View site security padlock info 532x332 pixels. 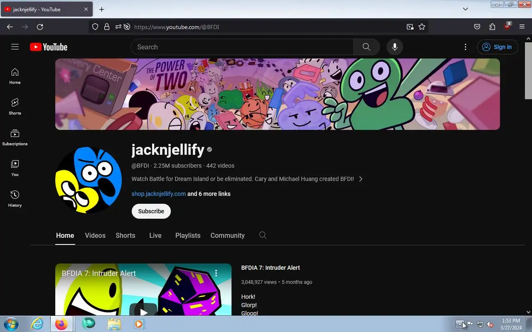[107, 27]
